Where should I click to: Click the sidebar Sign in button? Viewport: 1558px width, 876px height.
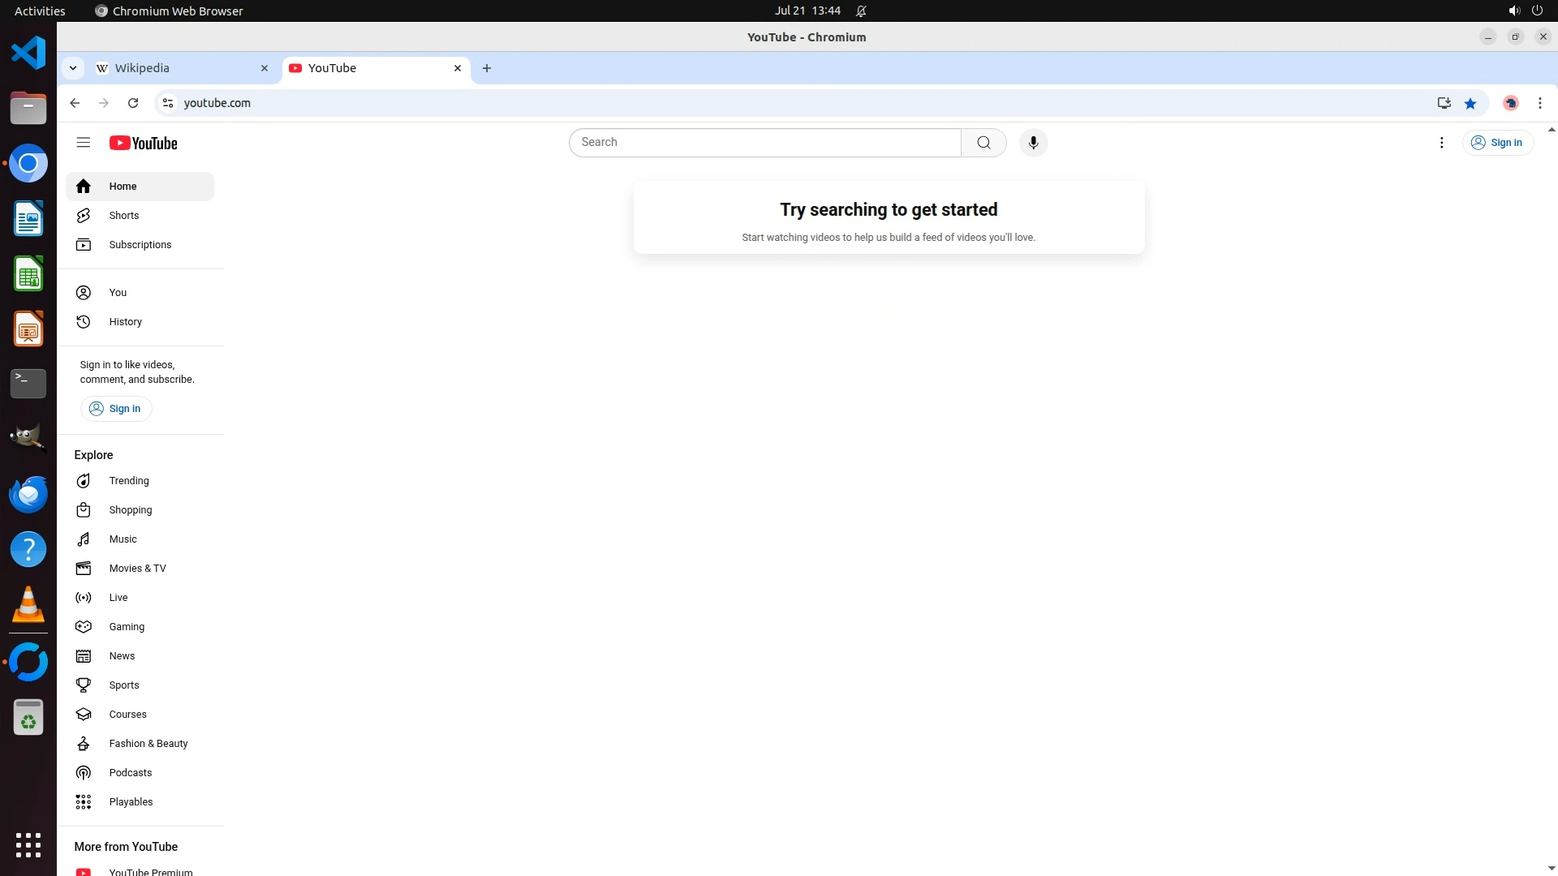coord(115,409)
